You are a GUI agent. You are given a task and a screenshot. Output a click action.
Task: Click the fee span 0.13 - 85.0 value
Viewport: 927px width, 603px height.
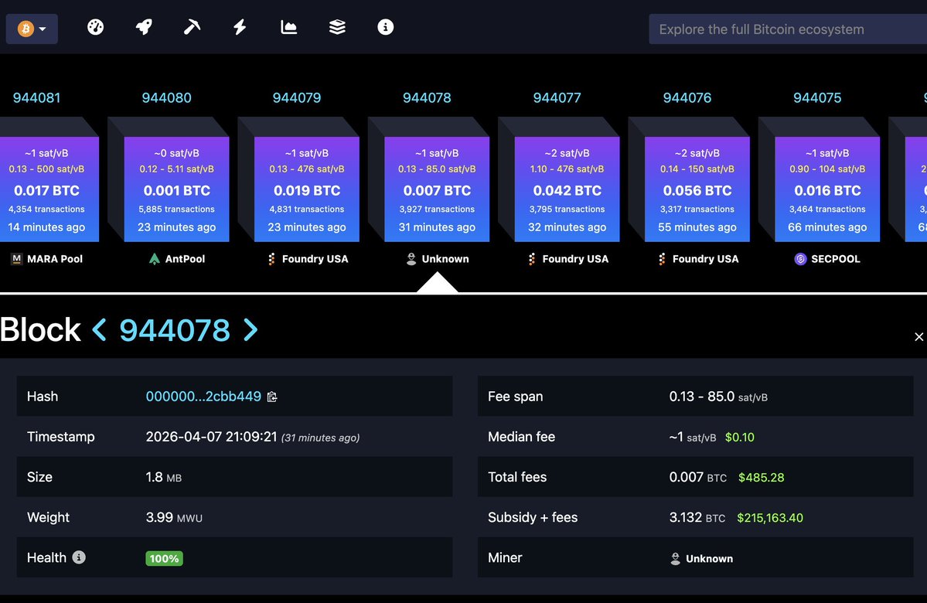coord(718,397)
